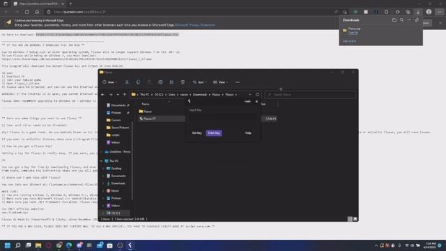446x251 pixels.
Task: Collapse the This PC node in the sidebar
Action: tap(101, 161)
